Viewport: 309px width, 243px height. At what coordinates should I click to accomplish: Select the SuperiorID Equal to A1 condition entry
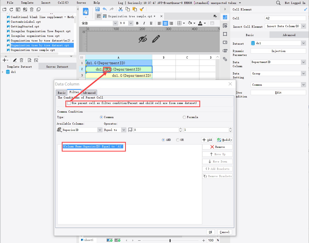point(94,147)
